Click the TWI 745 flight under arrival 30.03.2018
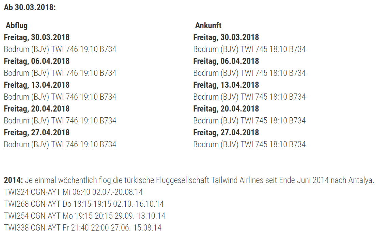 (249, 49)
